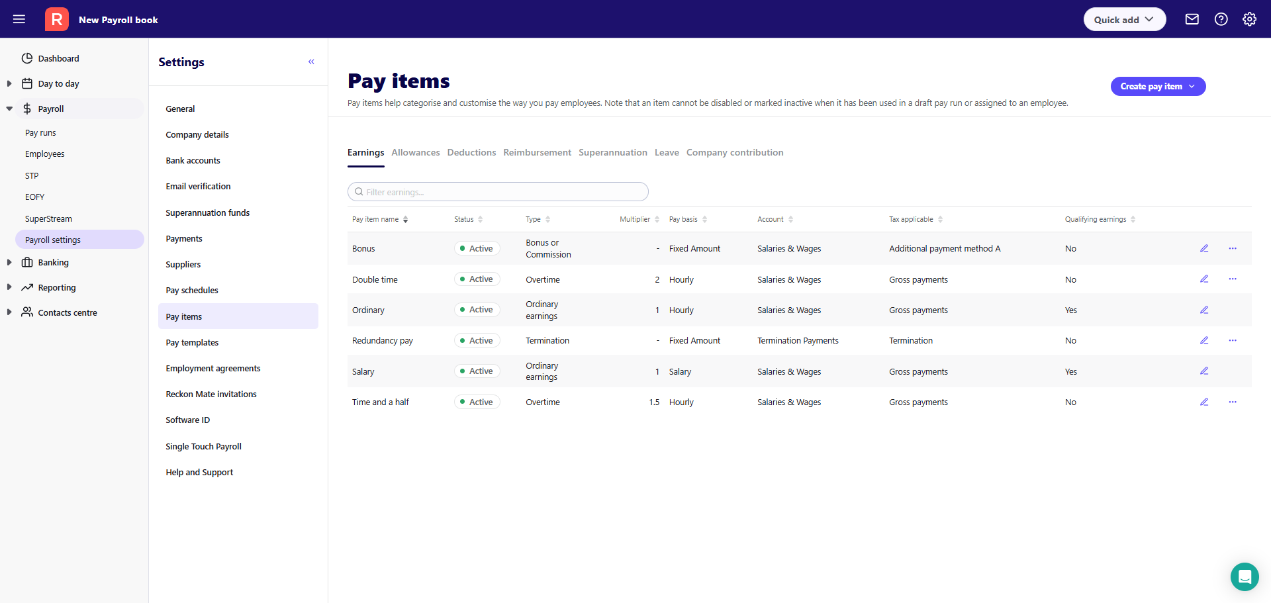This screenshot has height=603, width=1271.
Task: Open the help question mark icon
Action: tap(1221, 19)
